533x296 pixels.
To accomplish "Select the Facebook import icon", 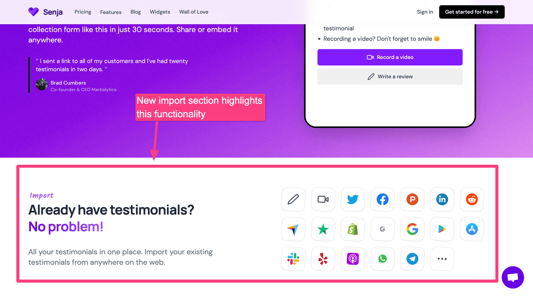I will point(382,199).
